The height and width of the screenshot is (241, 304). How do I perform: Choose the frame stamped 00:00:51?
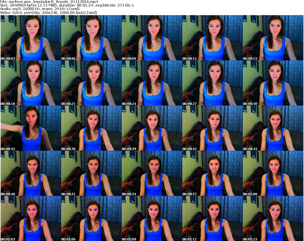click(91, 174)
